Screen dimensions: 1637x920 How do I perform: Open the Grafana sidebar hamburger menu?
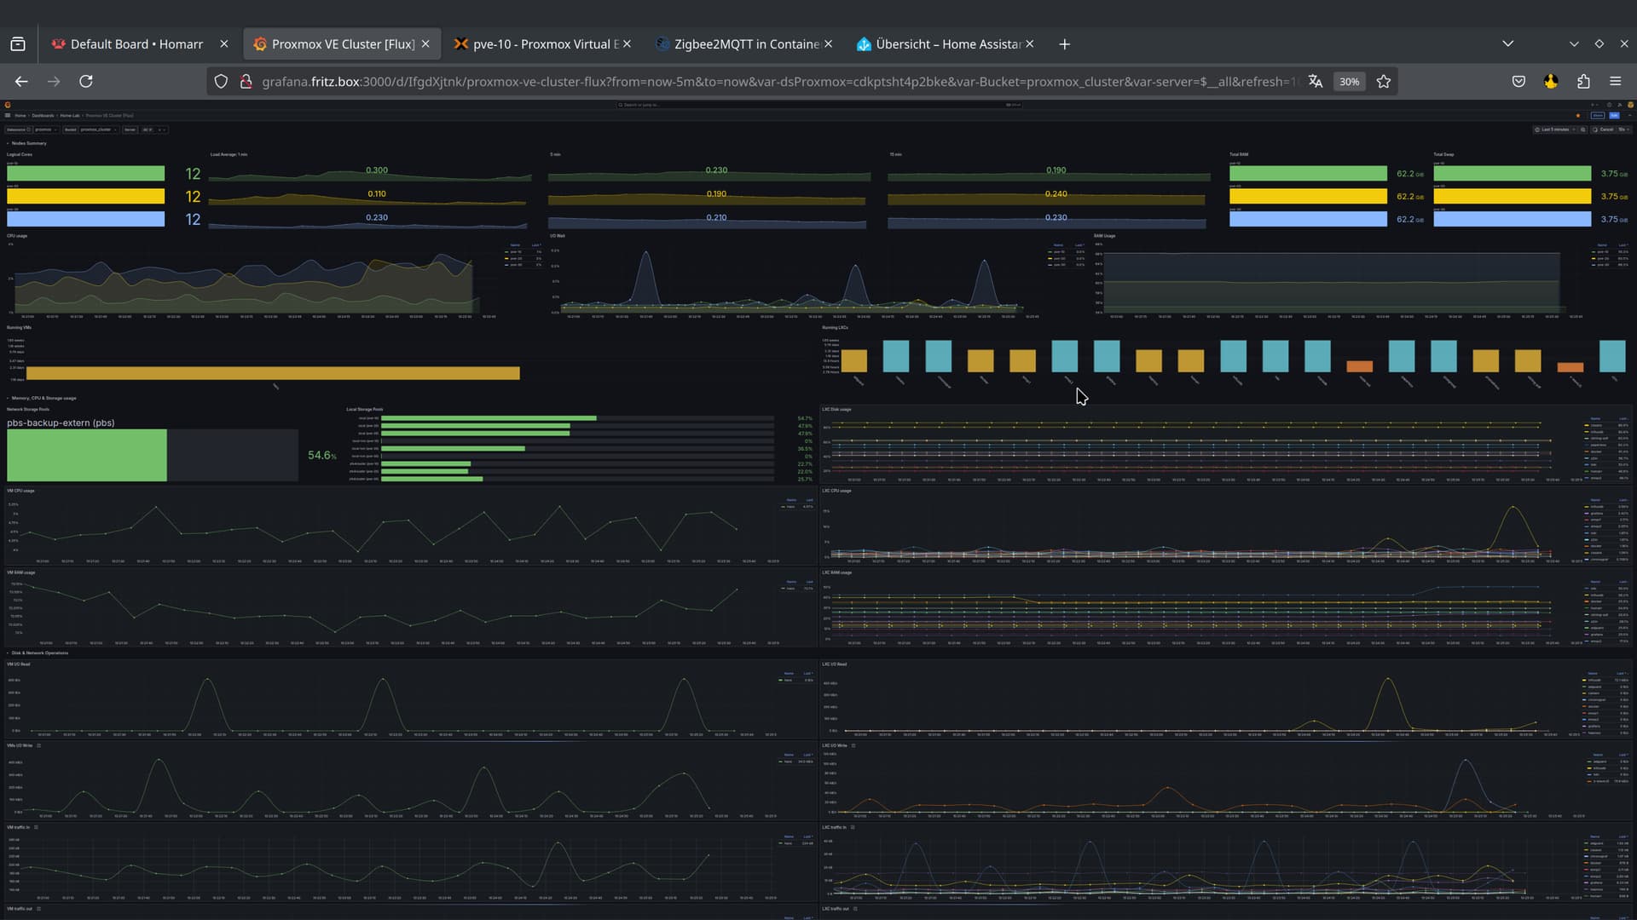click(x=8, y=115)
